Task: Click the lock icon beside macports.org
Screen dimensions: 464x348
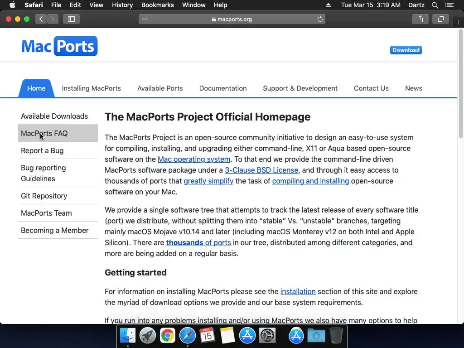Action: (x=214, y=19)
